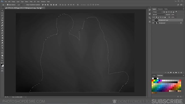Change screen mode from the toolbox
Image resolution: width=185 pixels, height=104 pixels.
[x=2, y=71]
